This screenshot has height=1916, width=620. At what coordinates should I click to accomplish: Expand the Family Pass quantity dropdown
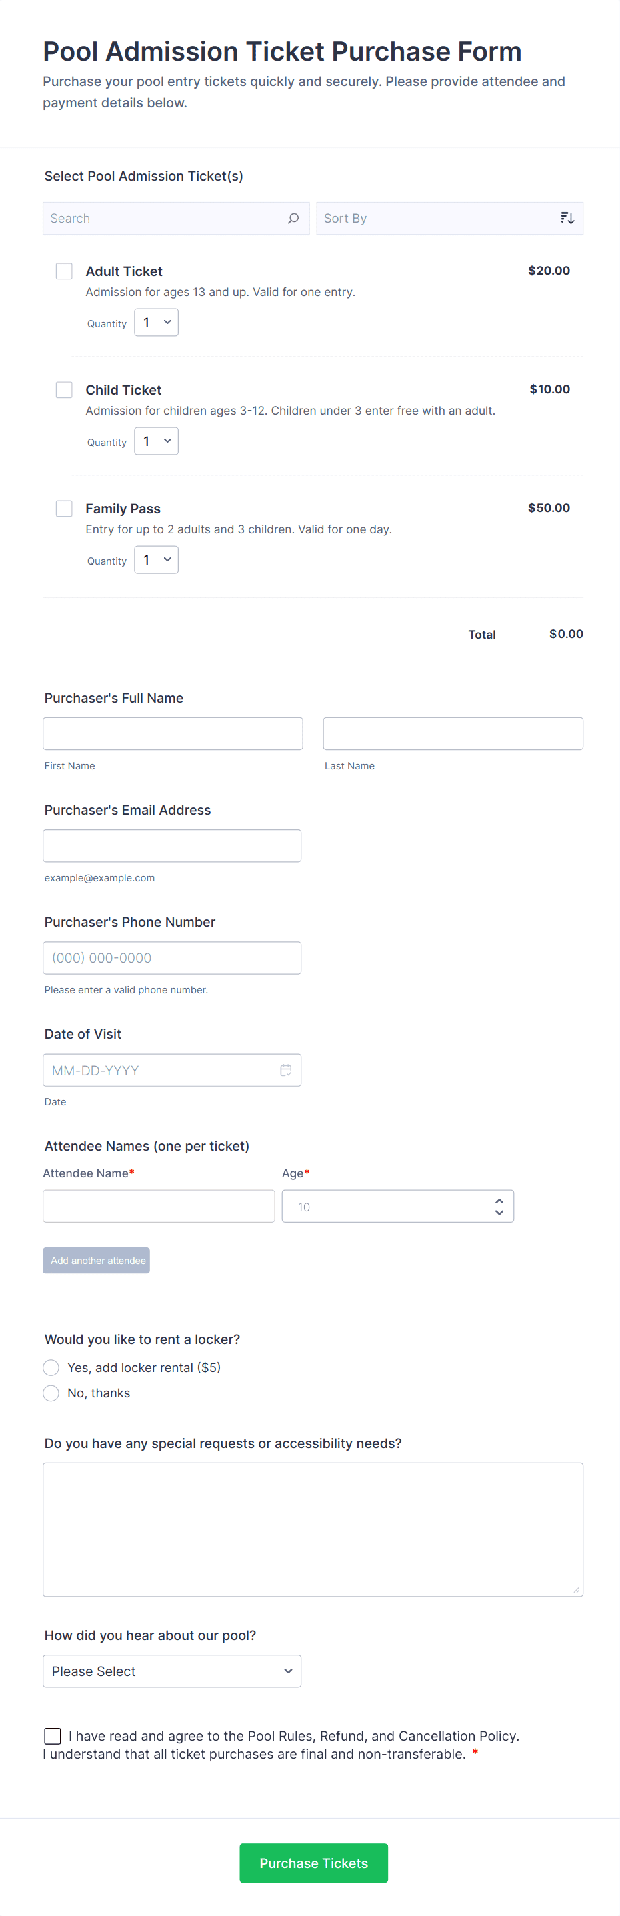156,560
